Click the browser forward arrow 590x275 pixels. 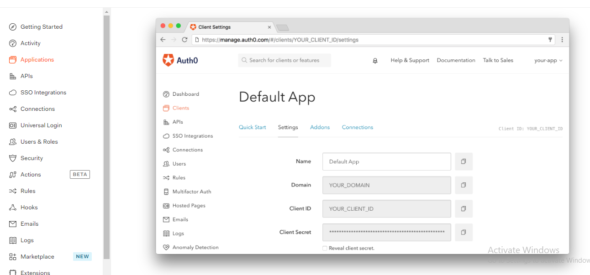[x=174, y=40]
